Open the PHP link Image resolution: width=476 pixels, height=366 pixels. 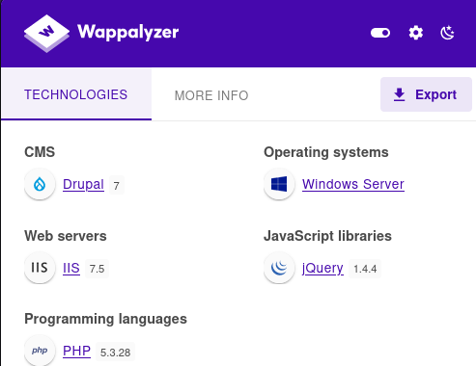(76, 351)
